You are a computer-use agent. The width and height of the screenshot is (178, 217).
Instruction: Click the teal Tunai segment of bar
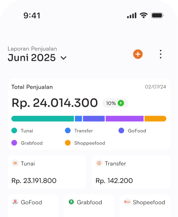[x=42, y=119]
